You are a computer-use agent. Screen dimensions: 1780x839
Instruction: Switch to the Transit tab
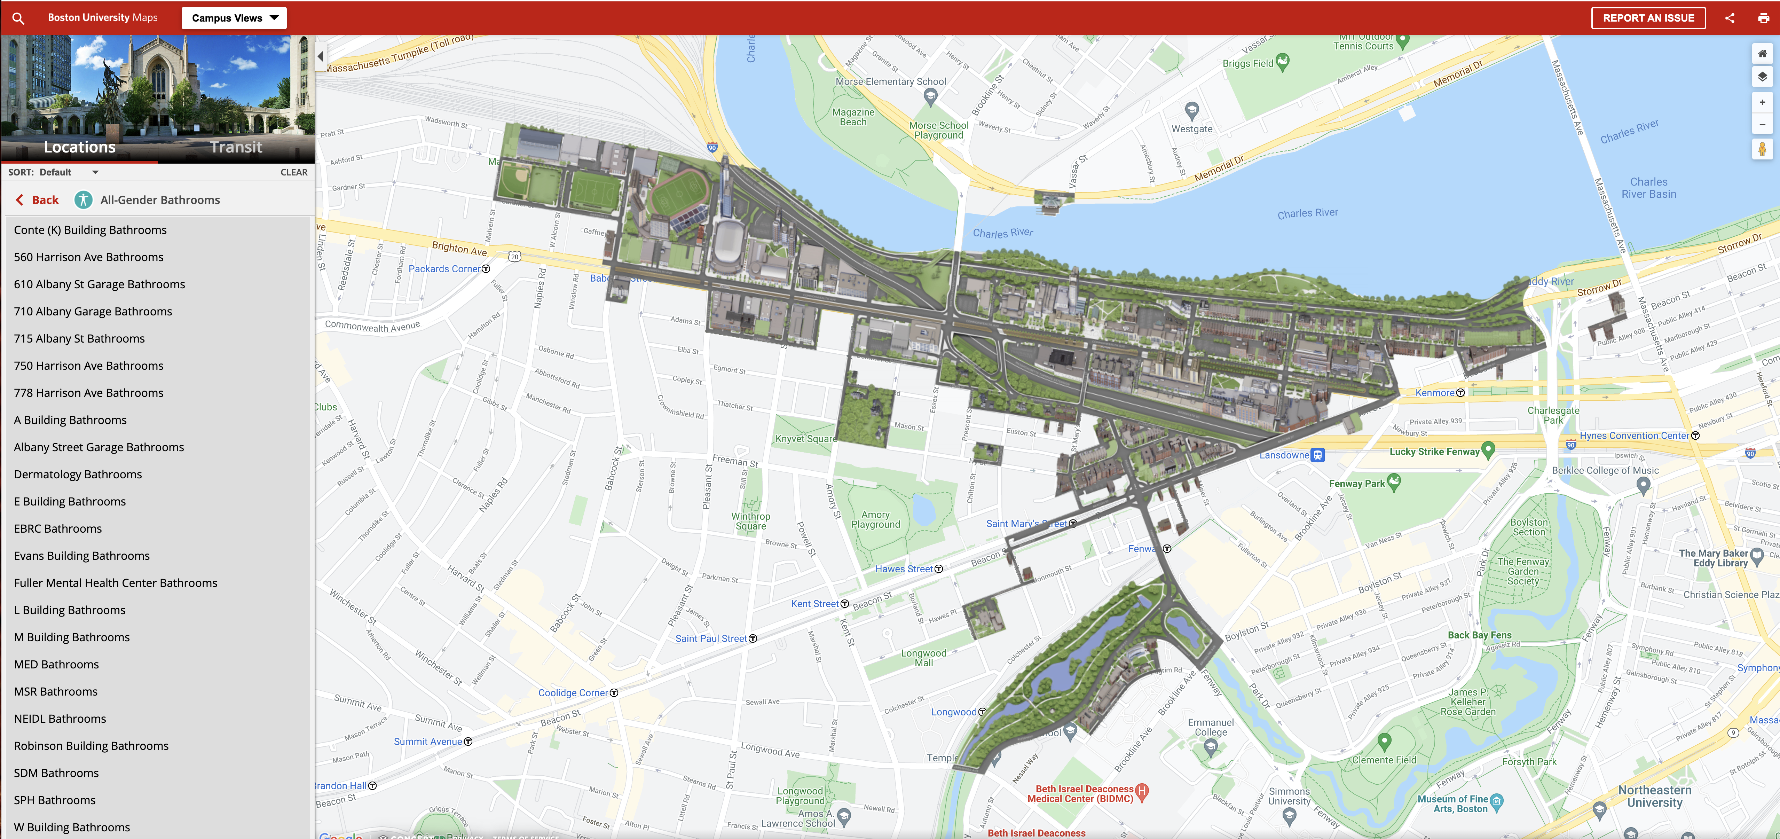(x=236, y=147)
